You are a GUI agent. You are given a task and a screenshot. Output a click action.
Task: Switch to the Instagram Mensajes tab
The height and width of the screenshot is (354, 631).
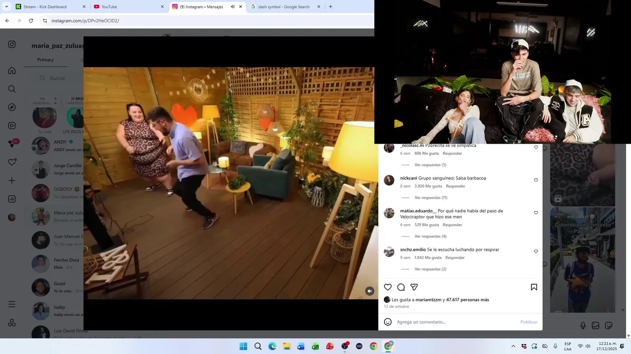click(x=207, y=7)
